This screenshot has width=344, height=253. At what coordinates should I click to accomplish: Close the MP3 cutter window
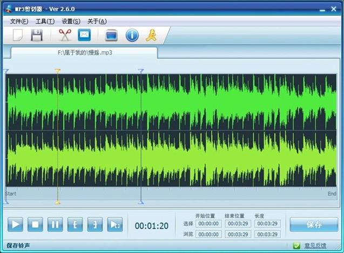(334, 9)
